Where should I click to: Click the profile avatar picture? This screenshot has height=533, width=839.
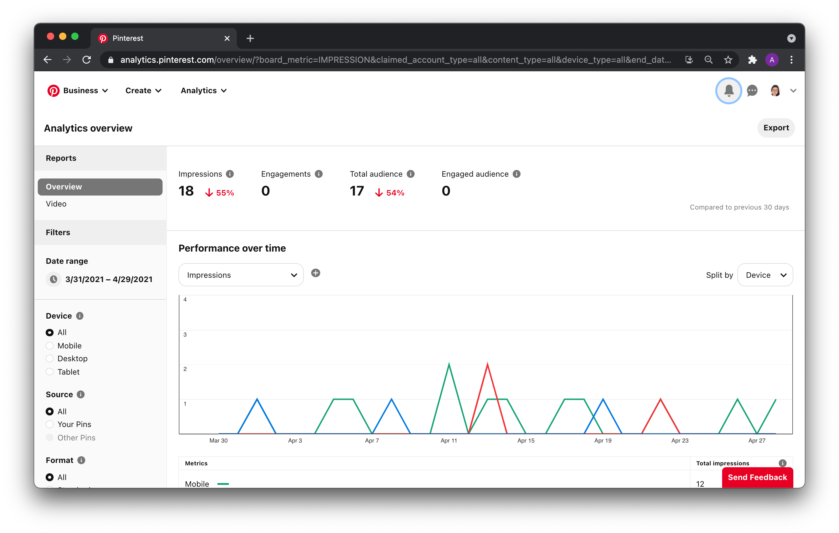775,91
